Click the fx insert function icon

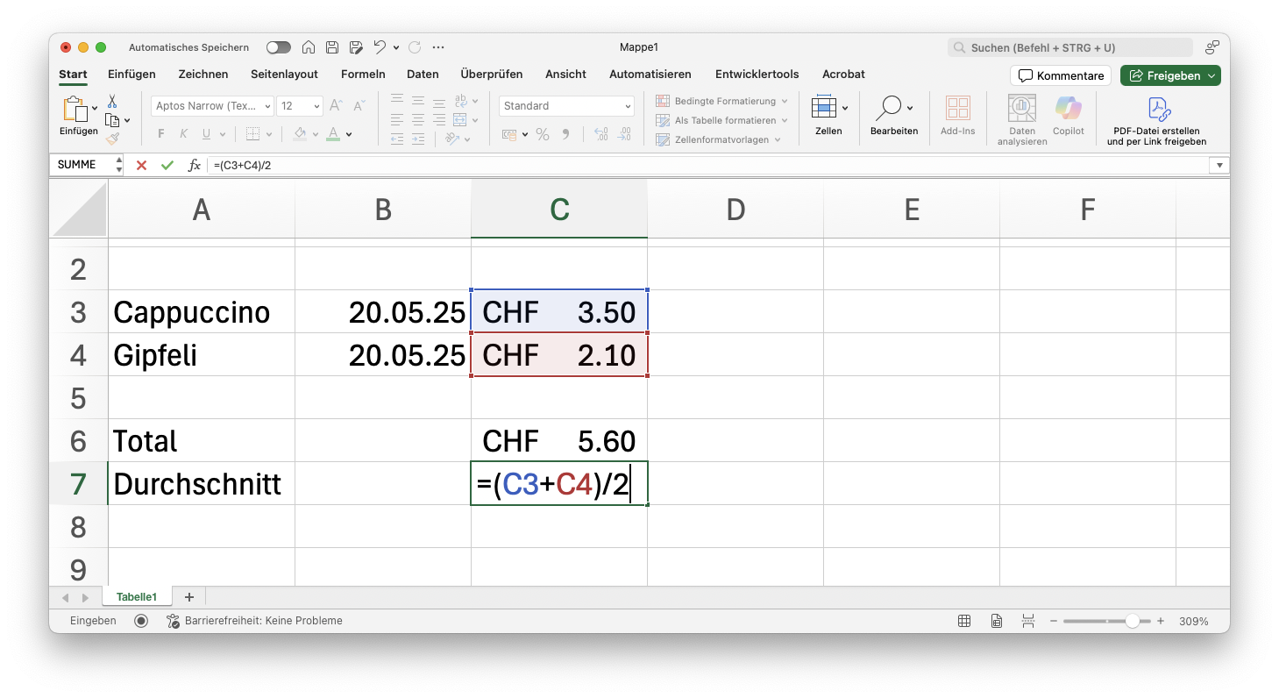point(195,165)
